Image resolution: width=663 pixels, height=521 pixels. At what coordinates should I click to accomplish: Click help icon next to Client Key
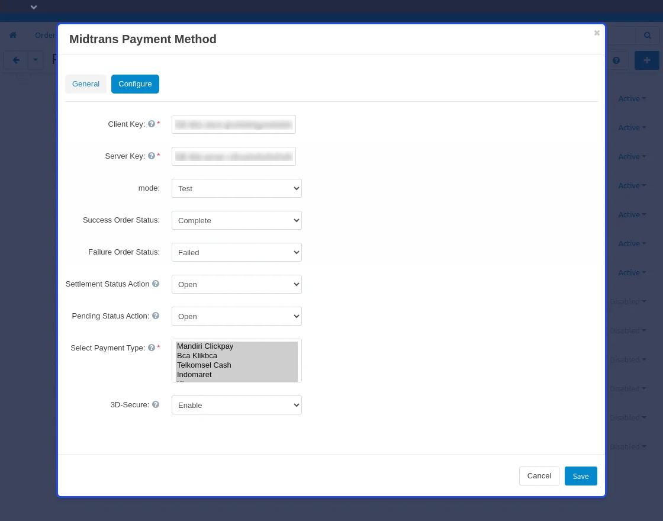coord(152,124)
